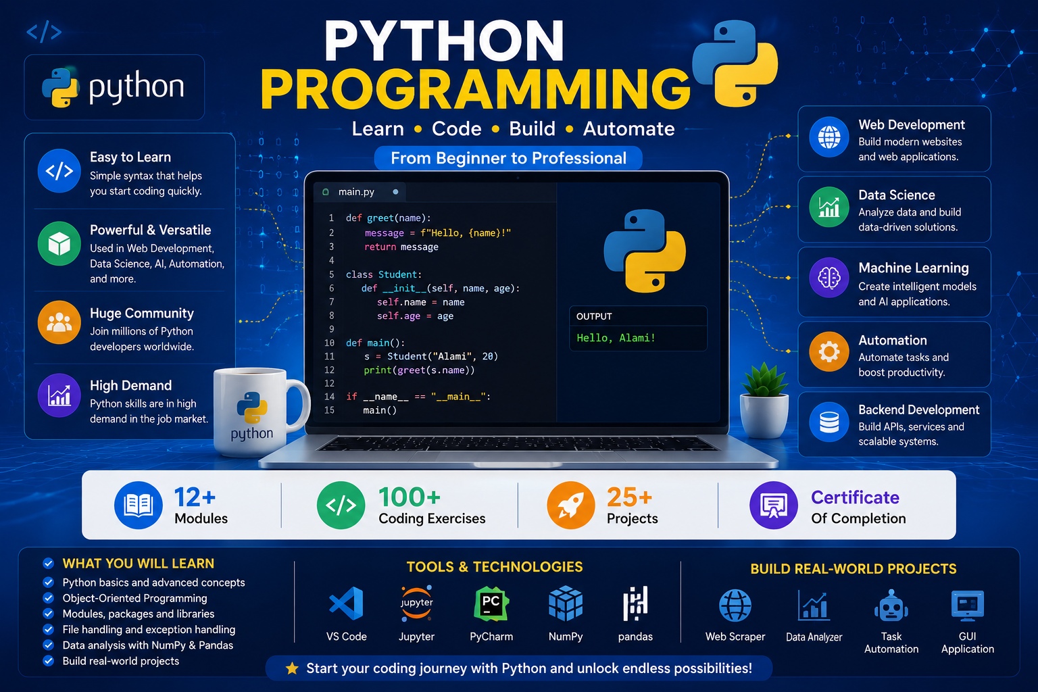Click the pandas logo
This screenshot has width=1038, height=692.
click(x=635, y=603)
